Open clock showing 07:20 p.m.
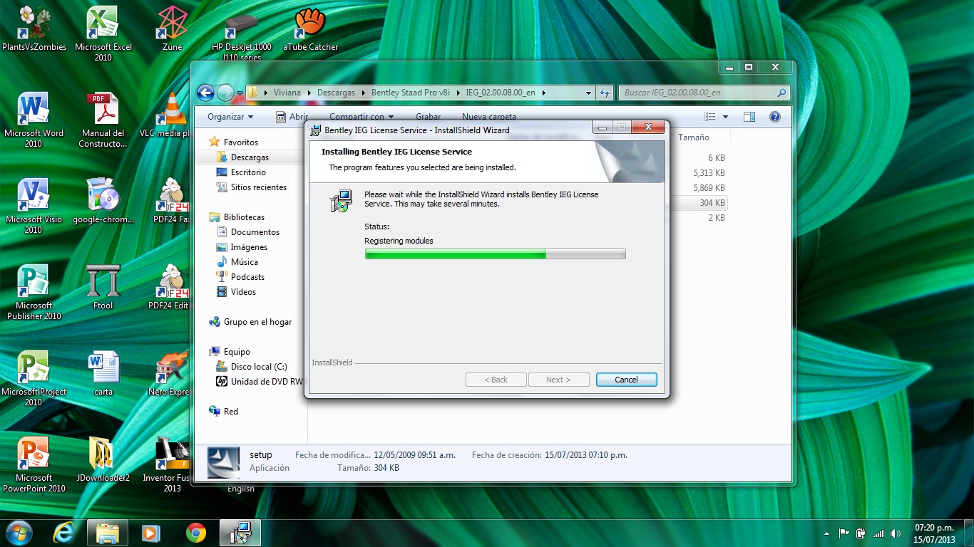The height and width of the screenshot is (547, 974). click(934, 533)
